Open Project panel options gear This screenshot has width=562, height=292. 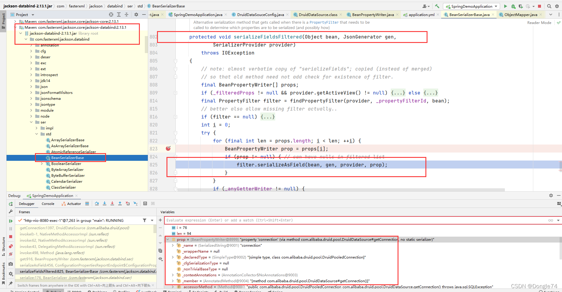pyautogui.click(x=136, y=15)
